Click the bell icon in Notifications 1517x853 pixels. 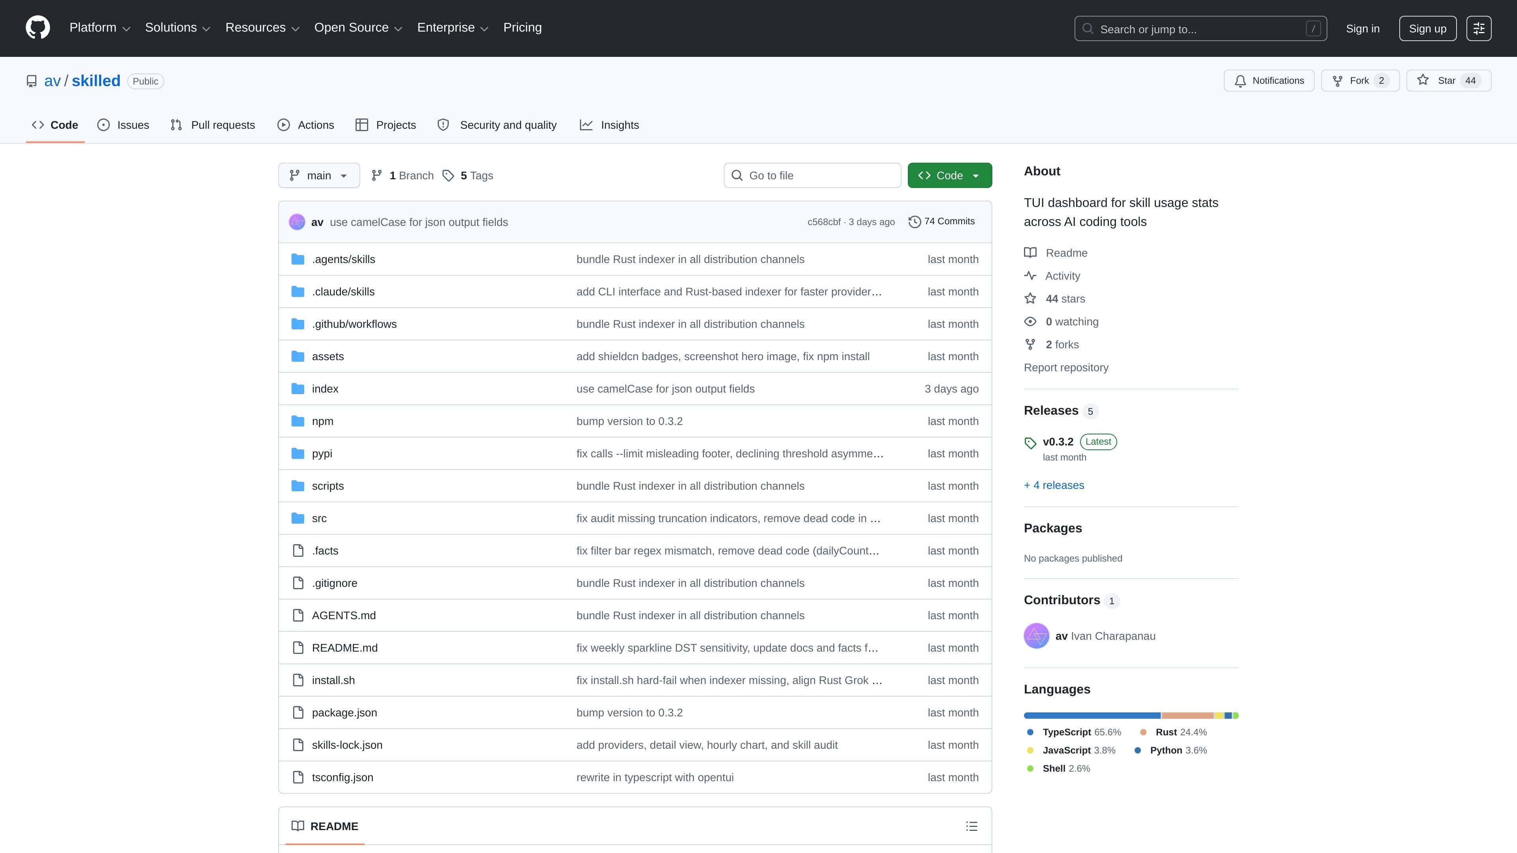[x=1240, y=81]
